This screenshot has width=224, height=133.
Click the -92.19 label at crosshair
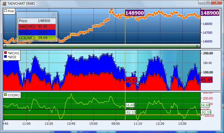tap(131, 112)
